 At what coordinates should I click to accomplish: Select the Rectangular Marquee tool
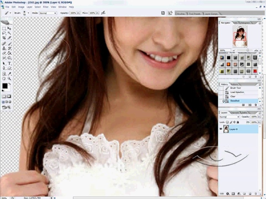4,28
